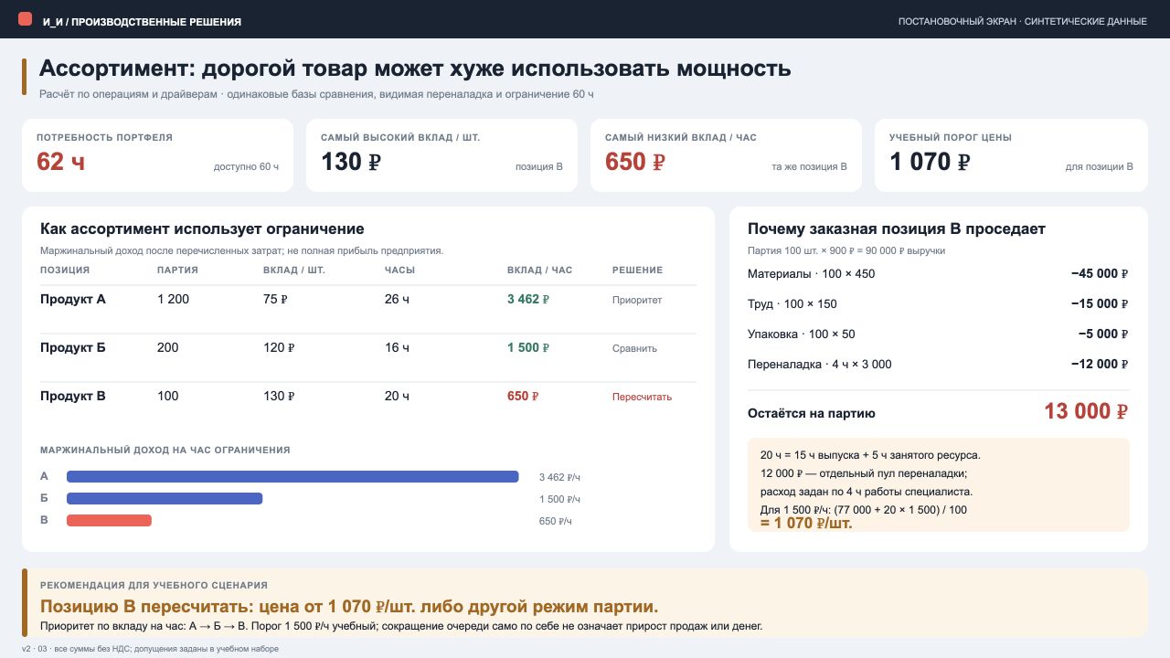Image resolution: width=1170 pixels, height=658 pixels.
Task: Click the 'доступно 60 ч' note
Action: pos(246,167)
